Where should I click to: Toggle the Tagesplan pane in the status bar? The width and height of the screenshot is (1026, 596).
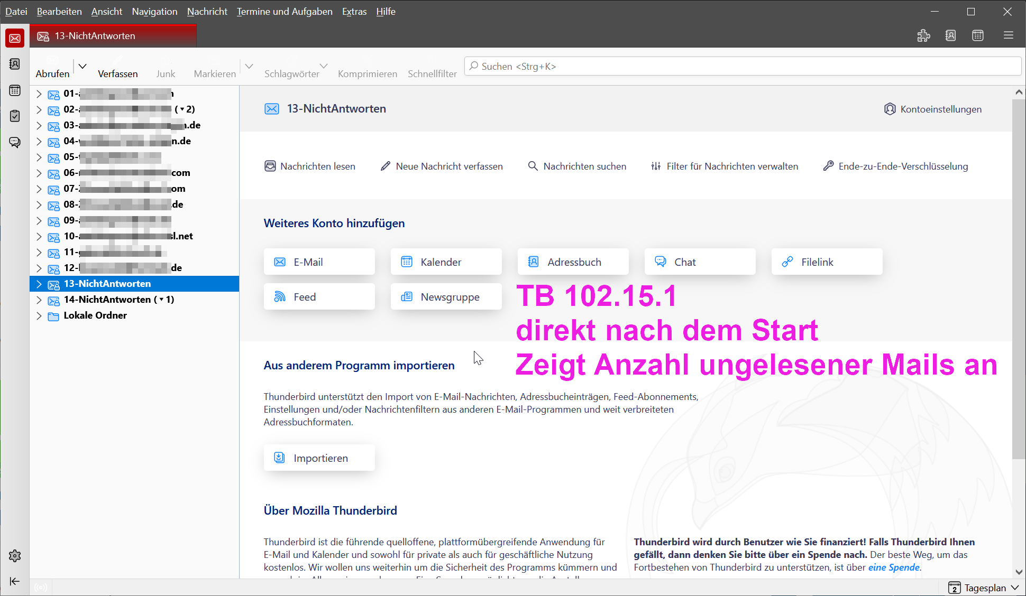click(984, 588)
